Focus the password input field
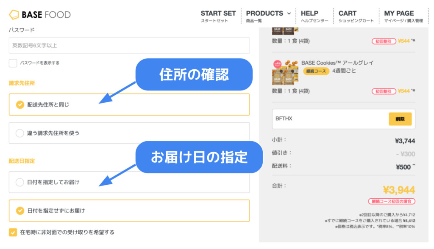Viewport: 434px width, 249px height. click(x=129, y=46)
